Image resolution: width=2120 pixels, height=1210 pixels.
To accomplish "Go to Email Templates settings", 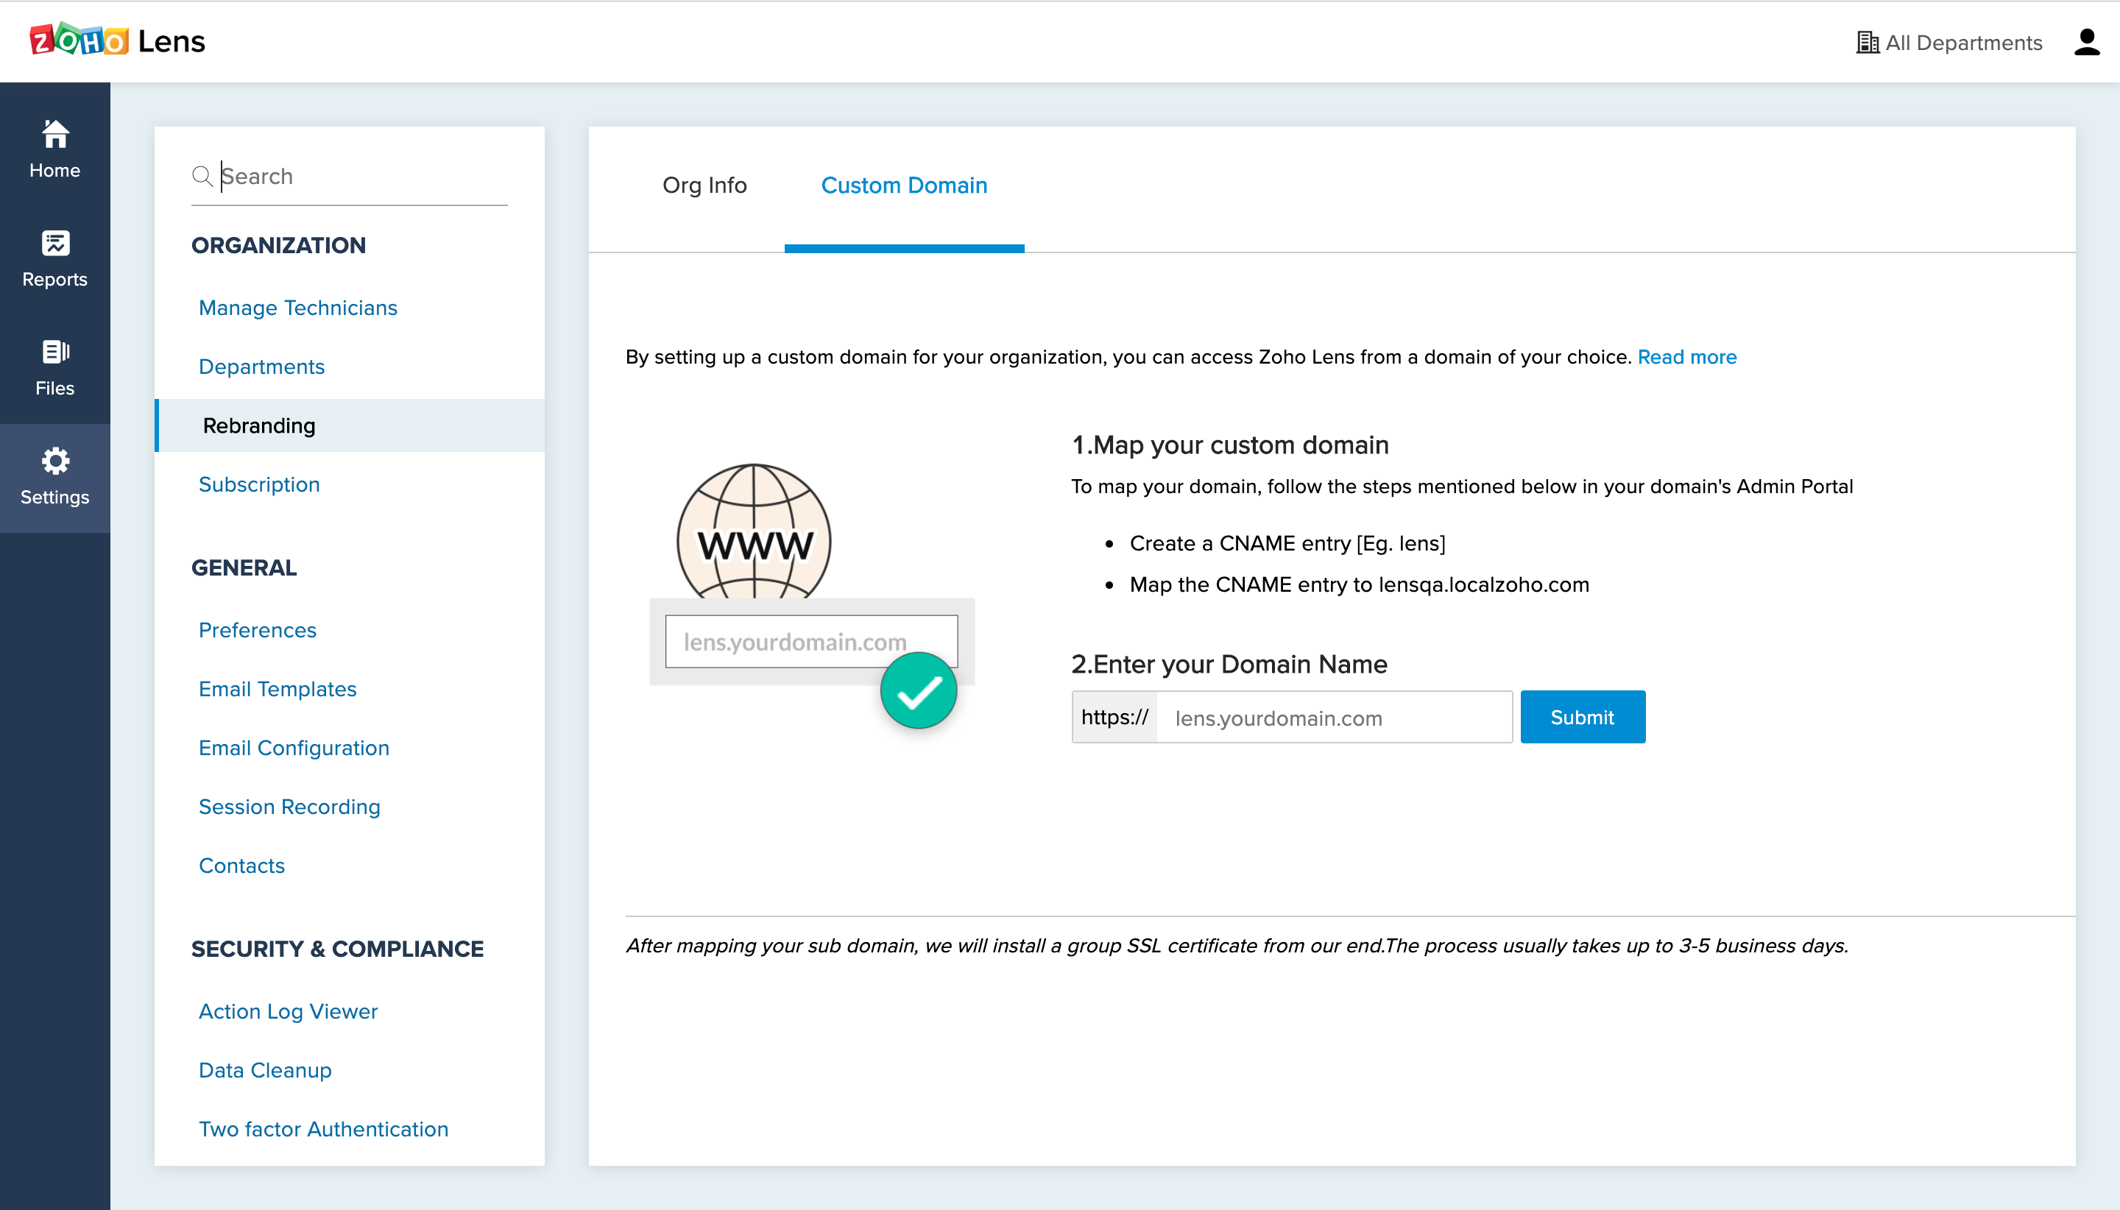I will tap(277, 689).
